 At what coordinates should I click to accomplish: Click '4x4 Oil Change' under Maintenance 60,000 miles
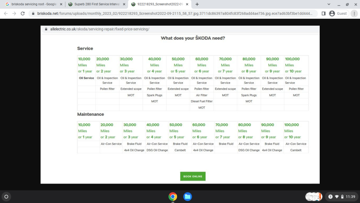pyautogui.click(x=203, y=150)
